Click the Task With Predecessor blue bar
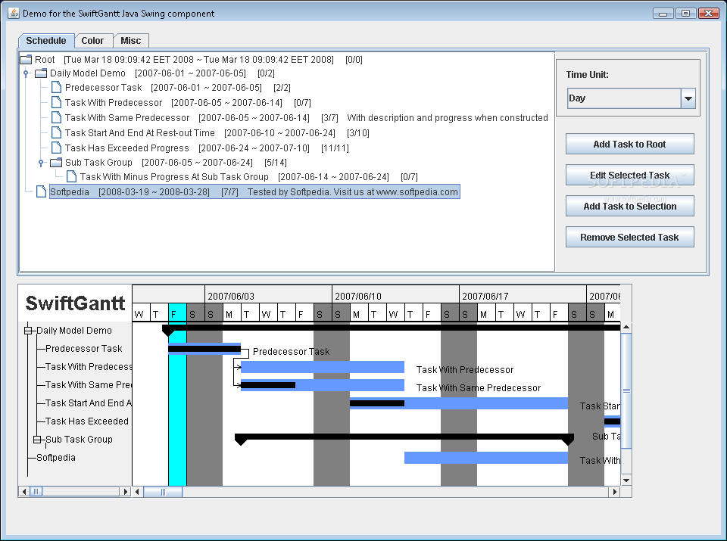727x541 pixels. coord(323,367)
